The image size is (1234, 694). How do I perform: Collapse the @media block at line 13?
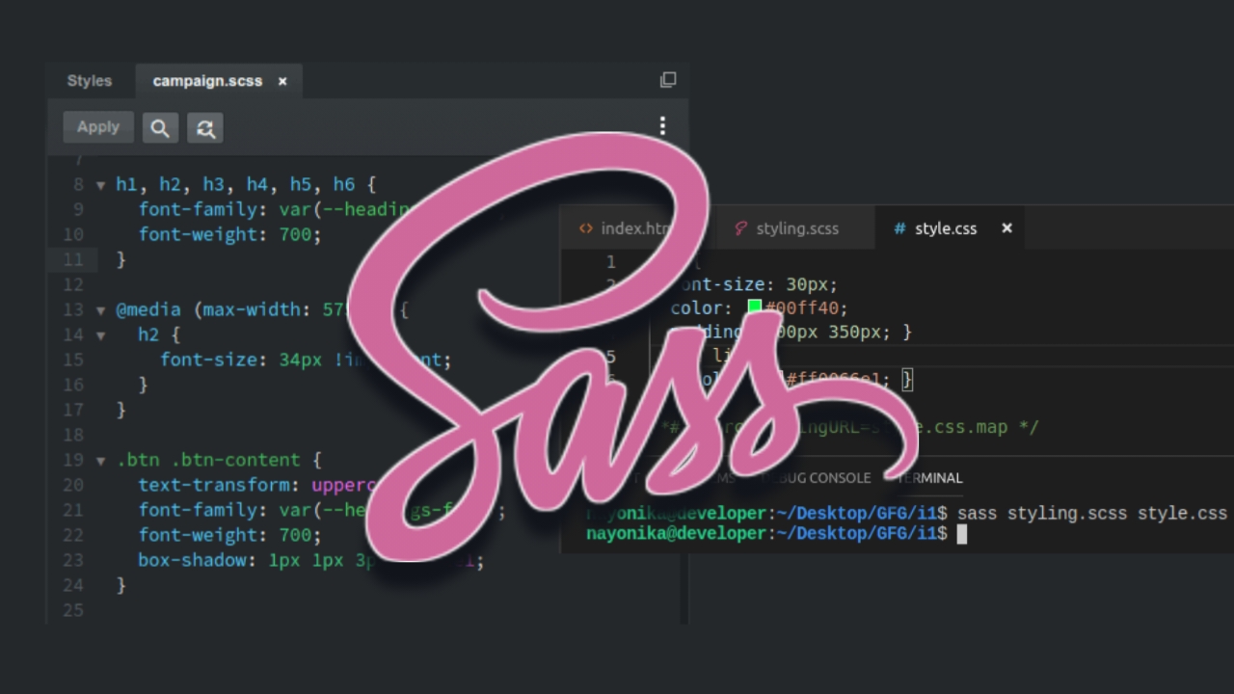tap(100, 310)
